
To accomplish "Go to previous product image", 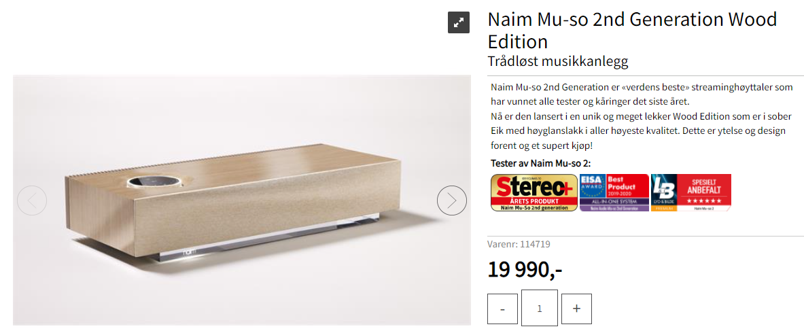I will [31, 200].
